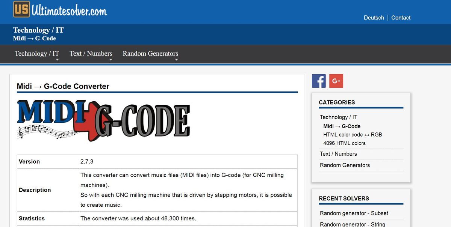The image size is (451, 227).
Task: Open the 4096 HTML colors page
Action: coord(344,143)
